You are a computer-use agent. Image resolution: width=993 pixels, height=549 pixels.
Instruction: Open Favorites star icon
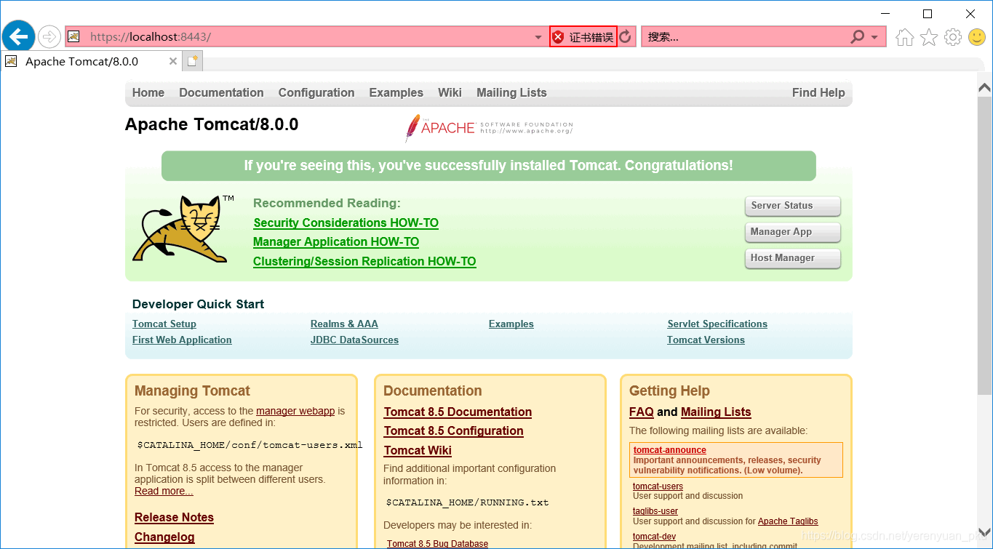929,37
